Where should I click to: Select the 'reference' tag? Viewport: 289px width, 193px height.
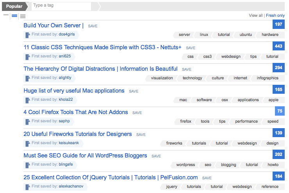(x=270, y=186)
